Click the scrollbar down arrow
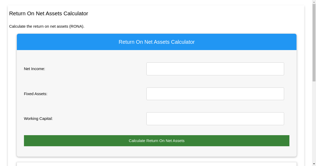This screenshot has width=316, height=166. (x=314, y=164)
